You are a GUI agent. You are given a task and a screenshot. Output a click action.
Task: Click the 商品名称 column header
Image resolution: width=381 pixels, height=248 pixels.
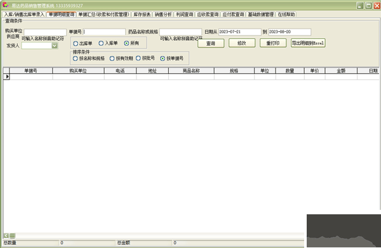[x=191, y=71]
